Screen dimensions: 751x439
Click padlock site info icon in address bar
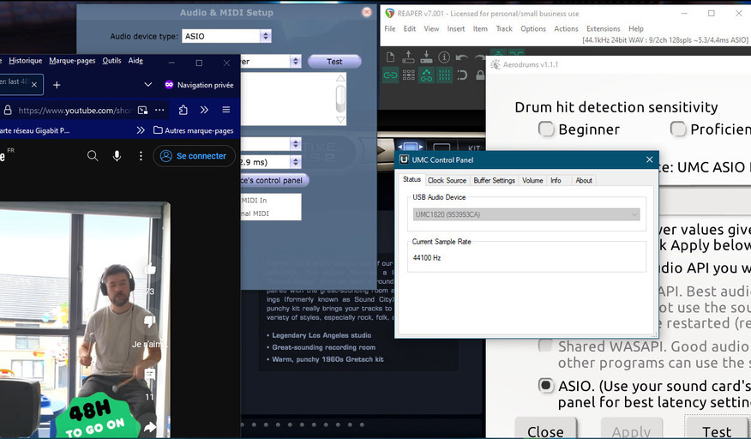(x=8, y=111)
